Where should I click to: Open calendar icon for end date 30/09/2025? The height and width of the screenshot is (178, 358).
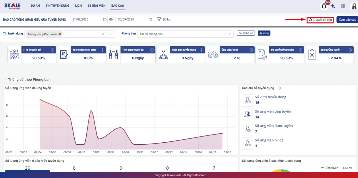(150, 20)
